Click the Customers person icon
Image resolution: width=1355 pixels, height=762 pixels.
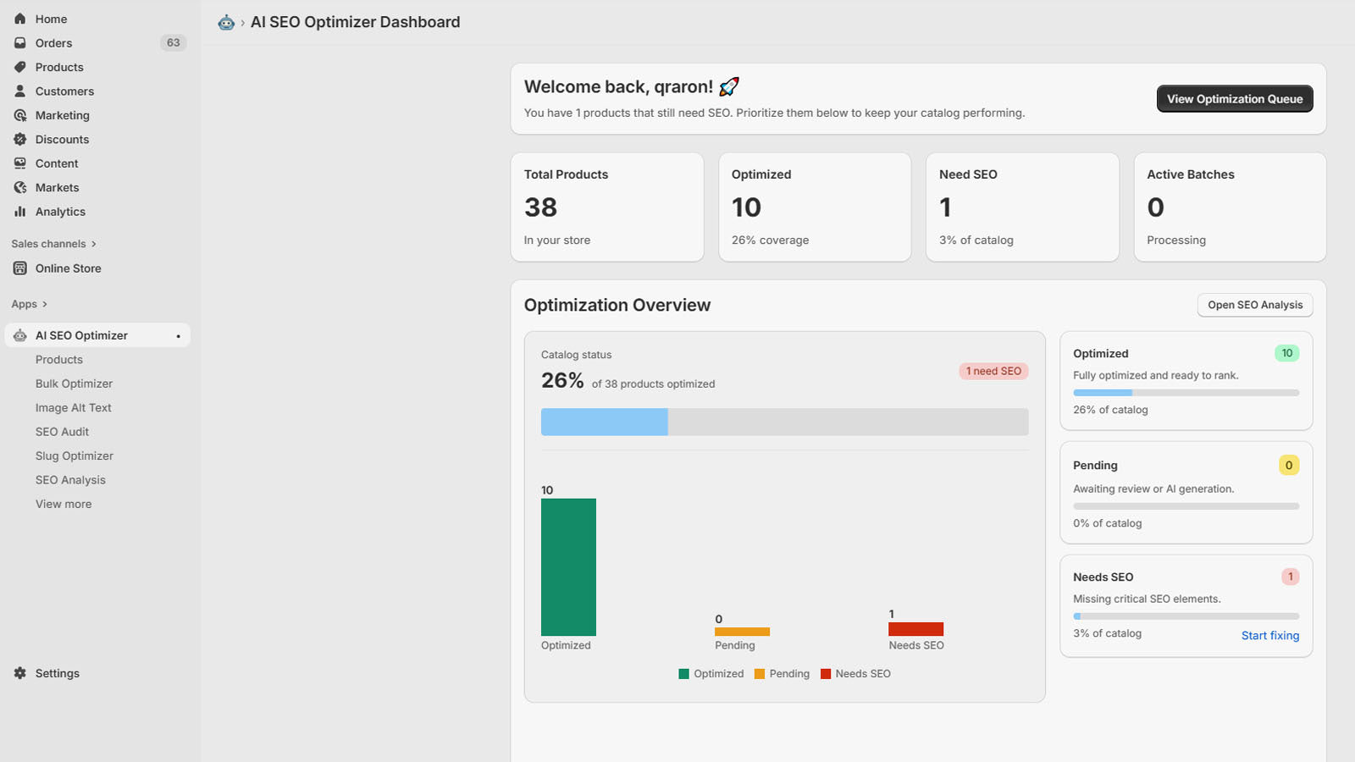pyautogui.click(x=20, y=91)
